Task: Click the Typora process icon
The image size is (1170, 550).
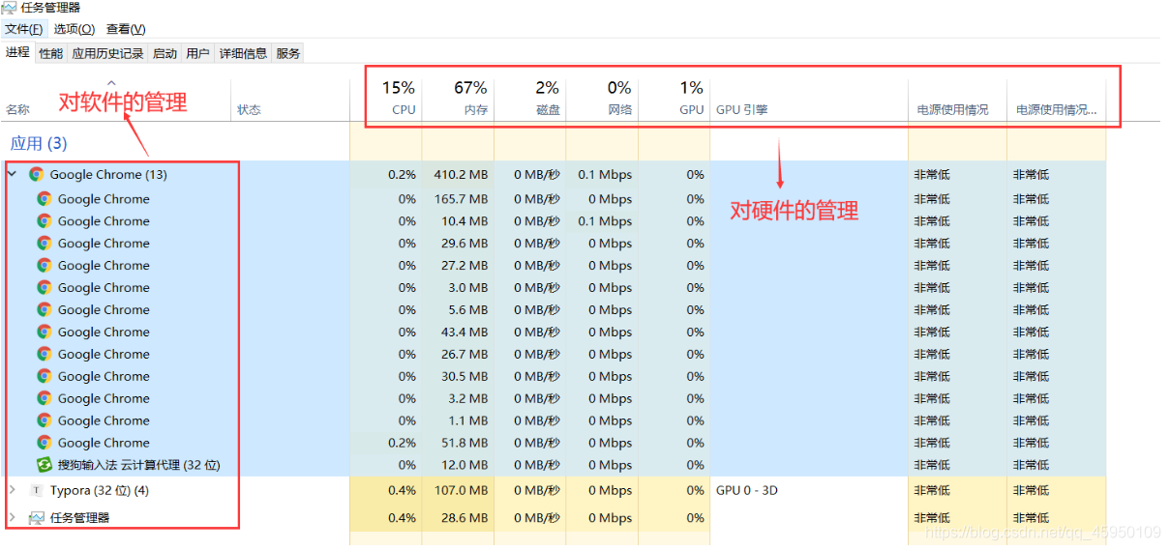Action: [37, 491]
